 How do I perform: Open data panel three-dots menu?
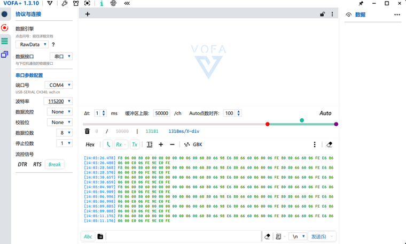[x=397, y=14]
